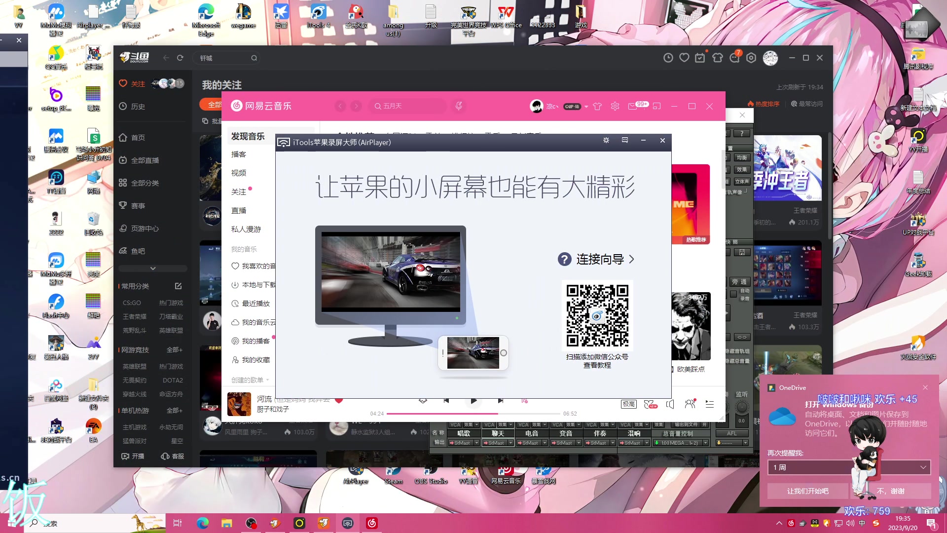Open 连接向导 connection guide in AirPlayer
Image resolution: width=947 pixels, height=533 pixels.
[596, 259]
